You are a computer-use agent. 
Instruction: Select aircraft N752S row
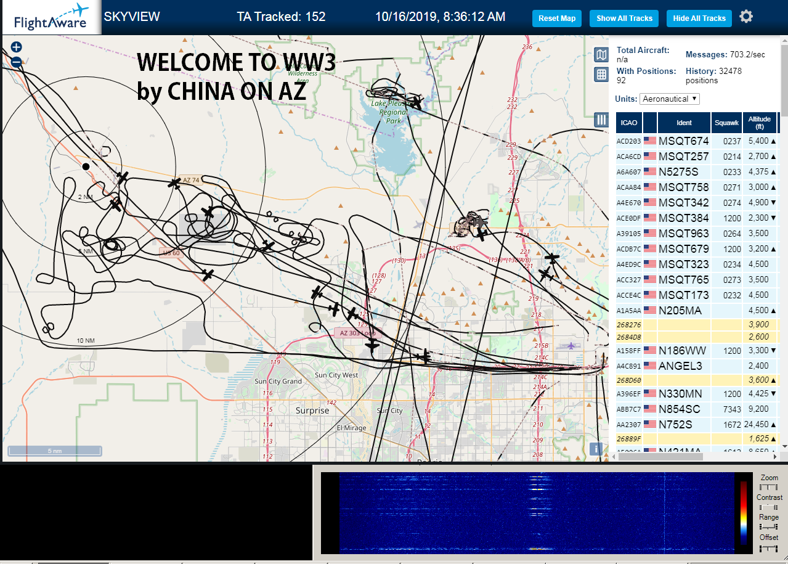point(697,425)
